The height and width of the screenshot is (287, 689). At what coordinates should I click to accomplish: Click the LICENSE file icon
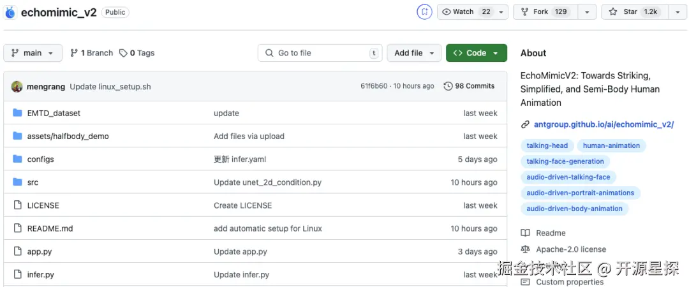(17, 205)
